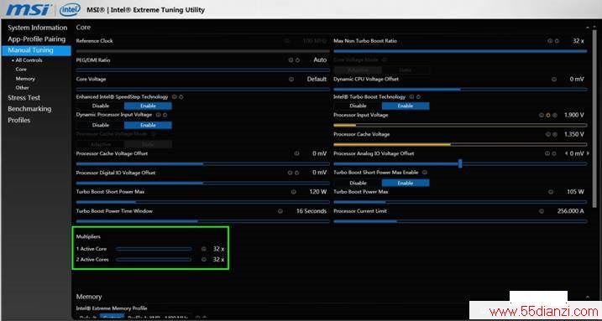This screenshot has width=602, height=321.
Task: Click the reset icon for Intel Turbo Boost Technology
Action: coord(418,97)
